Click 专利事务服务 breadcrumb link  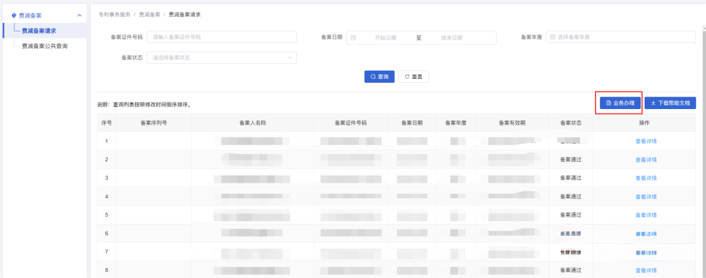click(x=114, y=14)
